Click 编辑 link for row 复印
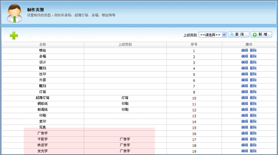This screenshot has width=278, height=155. 245,121
